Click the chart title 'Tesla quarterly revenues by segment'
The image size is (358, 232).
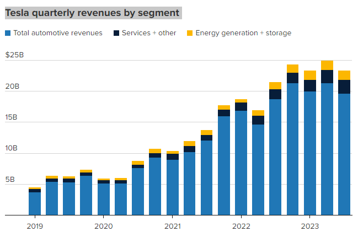coord(92,13)
